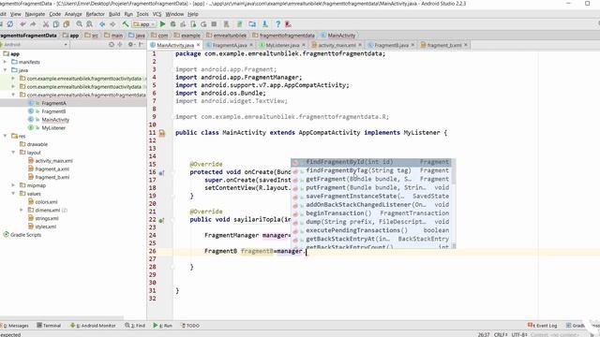
Task: Click the Undo arrow icon
Action: click(22, 24)
